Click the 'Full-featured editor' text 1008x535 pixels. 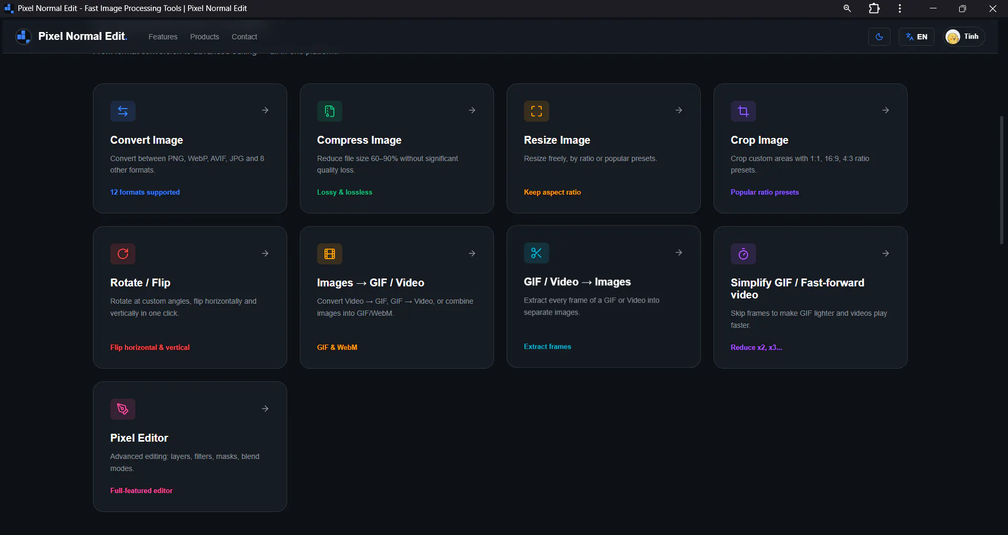tap(141, 490)
